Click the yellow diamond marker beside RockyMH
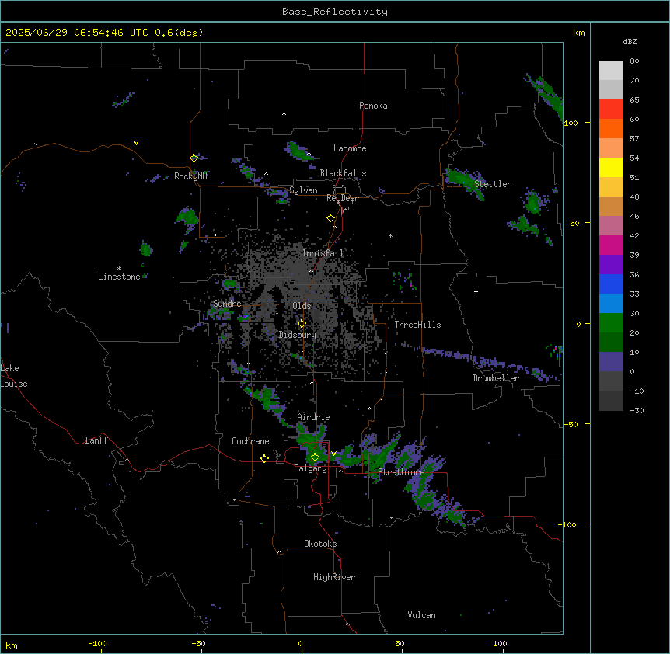670x654 pixels. (x=194, y=158)
